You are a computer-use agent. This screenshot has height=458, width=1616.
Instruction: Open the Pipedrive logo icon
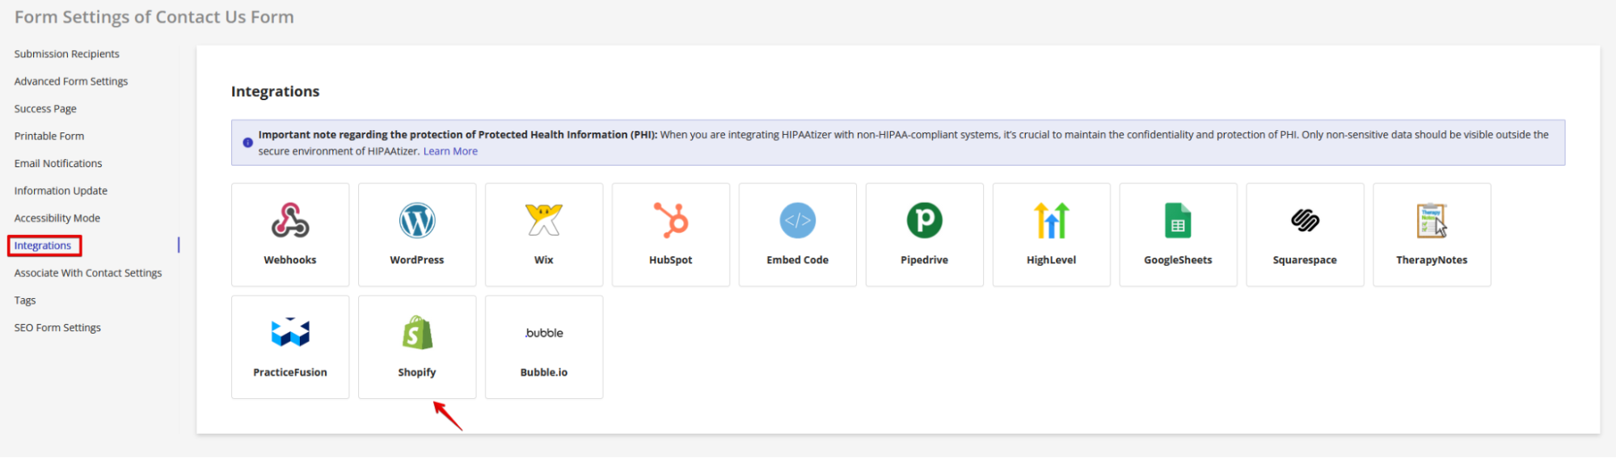[x=925, y=221]
